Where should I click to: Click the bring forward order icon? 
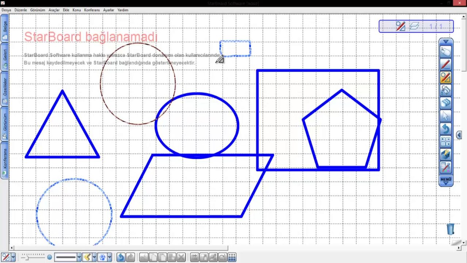pos(194,257)
